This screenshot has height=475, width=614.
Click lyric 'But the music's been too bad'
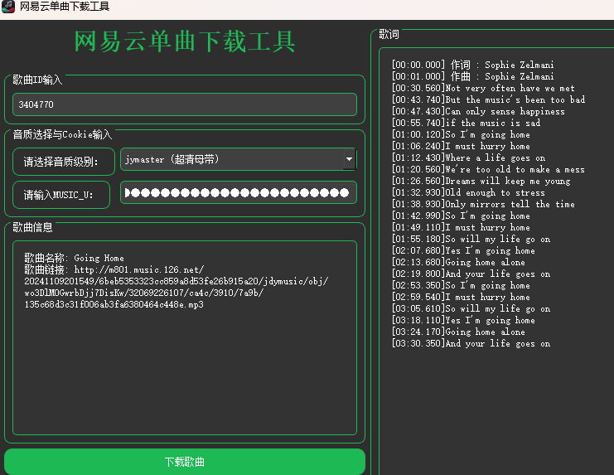[488, 99]
